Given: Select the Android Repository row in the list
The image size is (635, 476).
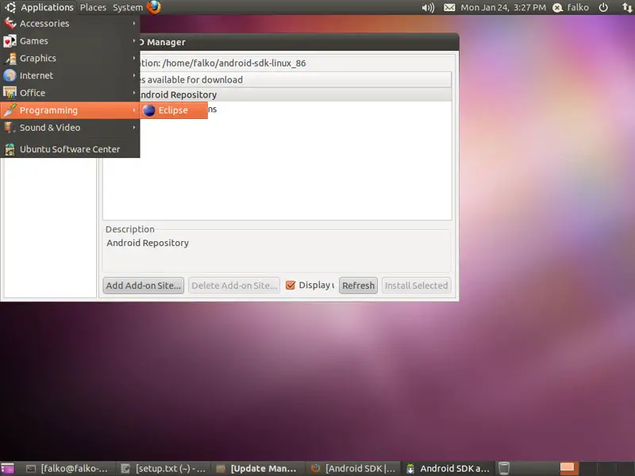Looking at the screenshot, I should (x=295, y=94).
